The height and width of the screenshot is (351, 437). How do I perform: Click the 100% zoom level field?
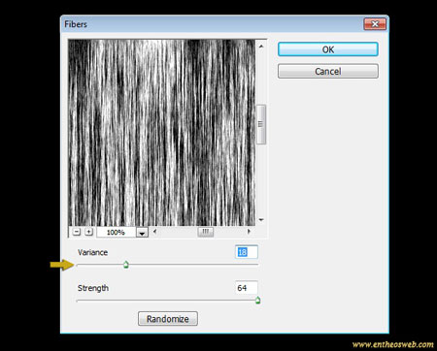[x=117, y=233]
